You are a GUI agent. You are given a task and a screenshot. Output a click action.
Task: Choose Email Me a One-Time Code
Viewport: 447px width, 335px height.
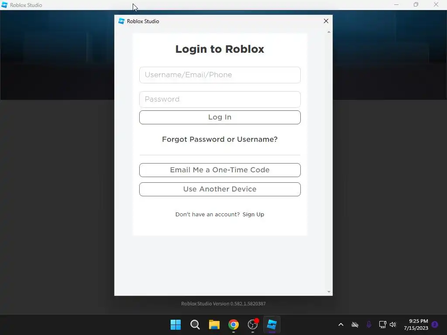tap(220, 170)
